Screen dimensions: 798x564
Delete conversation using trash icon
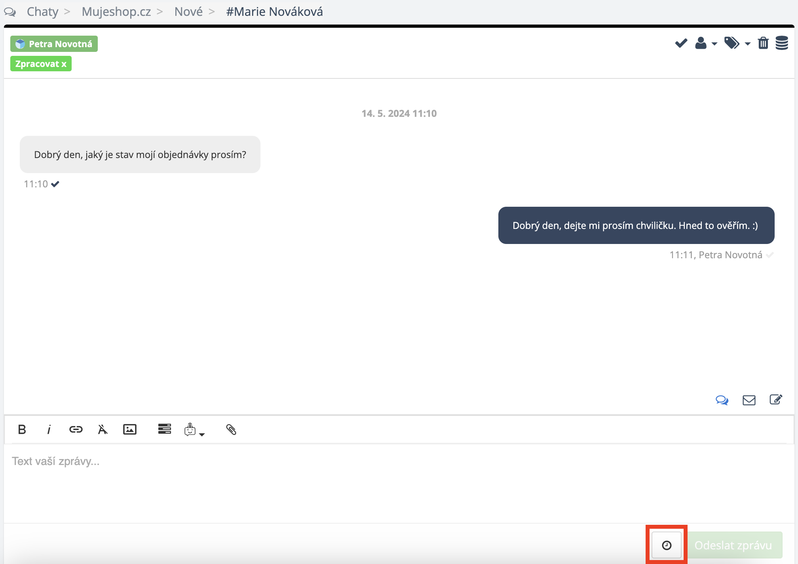tap(763, 43)
